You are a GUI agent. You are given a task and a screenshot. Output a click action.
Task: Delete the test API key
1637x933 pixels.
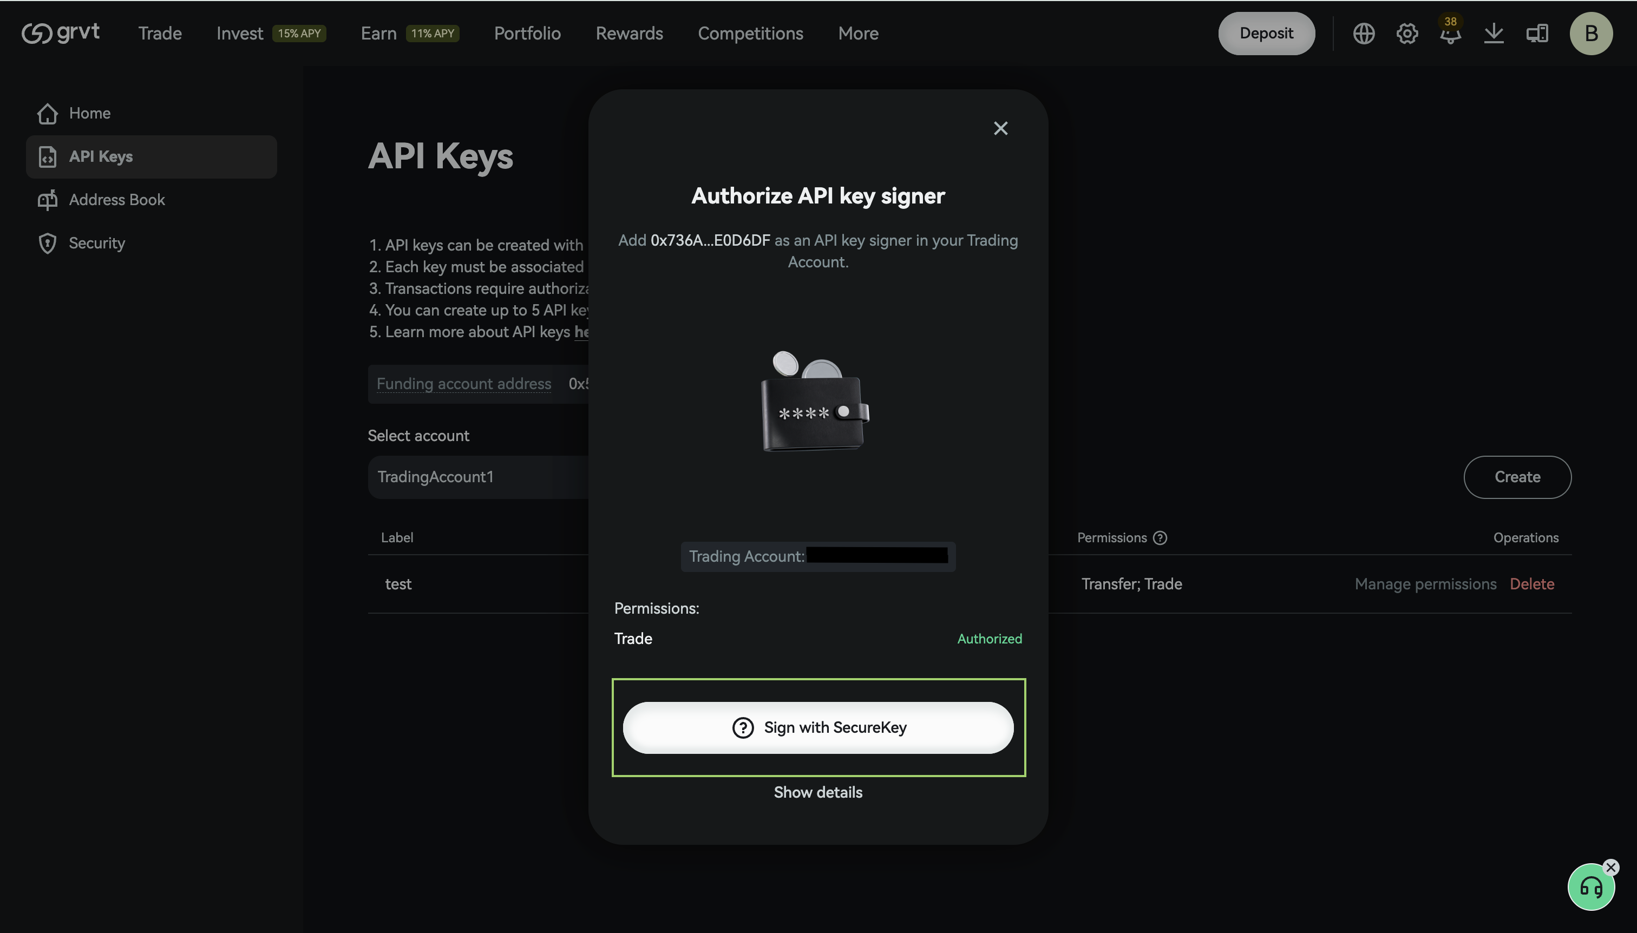1531,584
